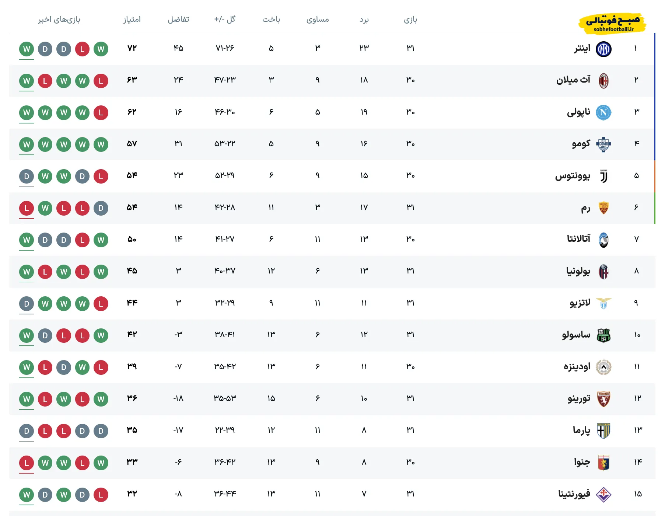Open team name رم
The height and width of the screenshot is (516, 658).
pyautogui.click(x=586, y=208)
